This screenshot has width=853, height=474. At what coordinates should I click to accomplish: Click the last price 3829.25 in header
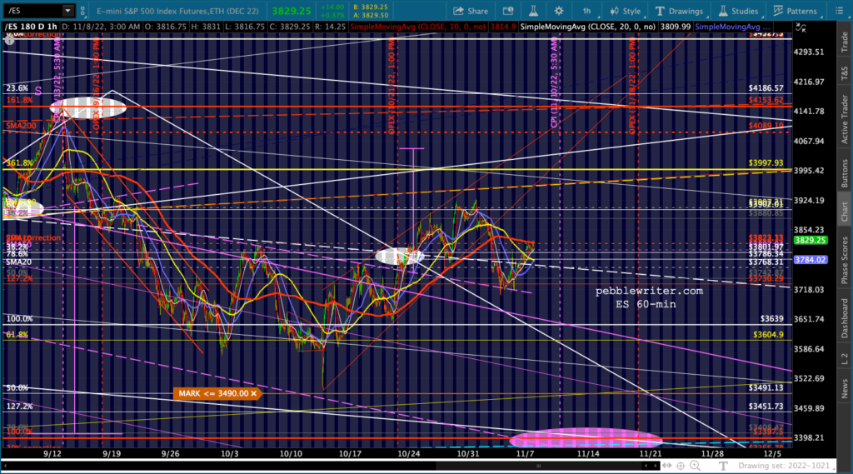click(x=292, y=11)
